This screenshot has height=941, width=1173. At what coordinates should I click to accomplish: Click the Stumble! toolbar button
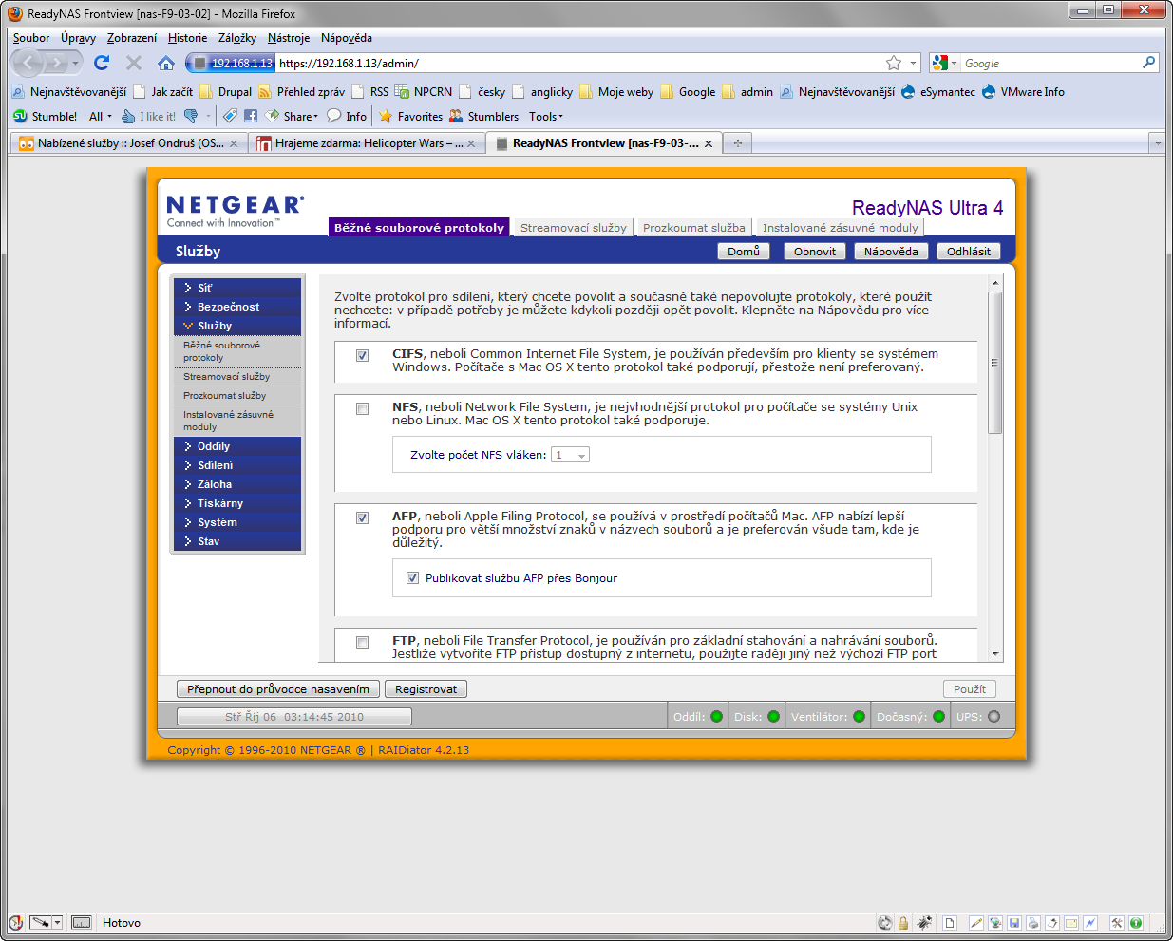[46, 116]
